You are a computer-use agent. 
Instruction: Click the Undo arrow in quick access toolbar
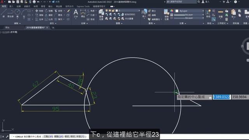38,2
